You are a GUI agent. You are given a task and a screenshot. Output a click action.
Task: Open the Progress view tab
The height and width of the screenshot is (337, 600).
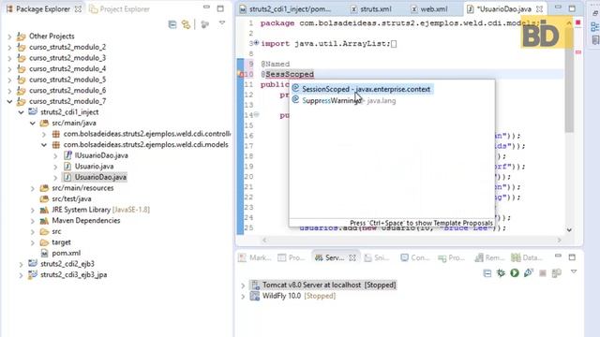point(451,258)
